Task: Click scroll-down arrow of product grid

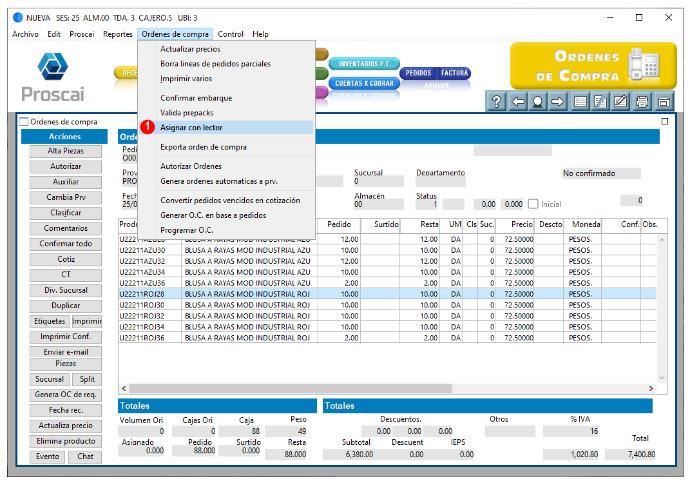Action: (x=662, y=378)
